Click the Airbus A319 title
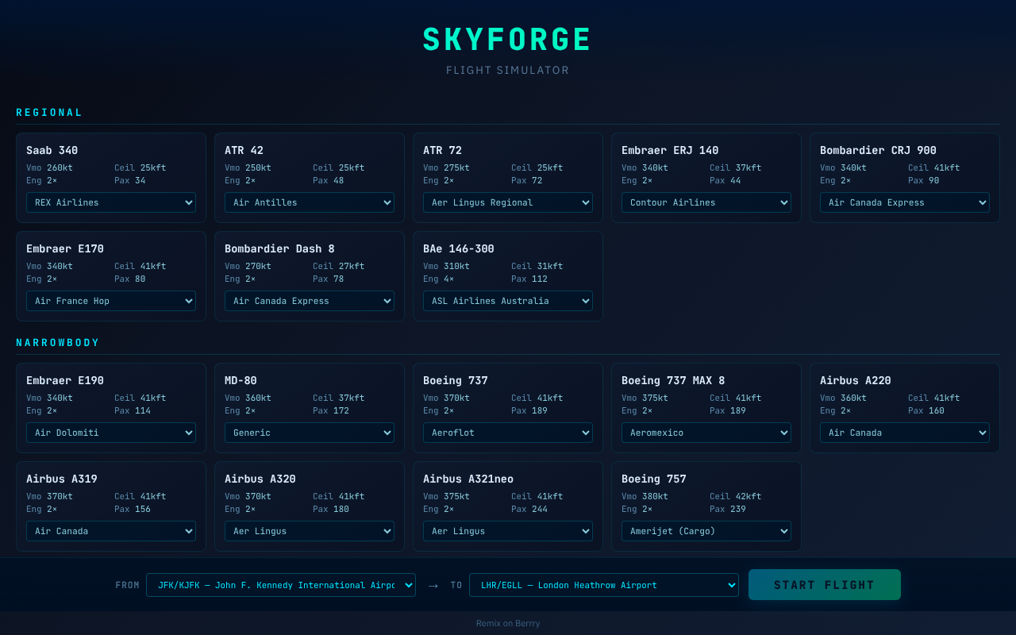Screen dimensions: 1016x635 tap(62, 479)
